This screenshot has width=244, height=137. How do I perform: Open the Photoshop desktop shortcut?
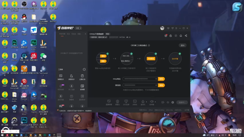[x=24, y=121]
